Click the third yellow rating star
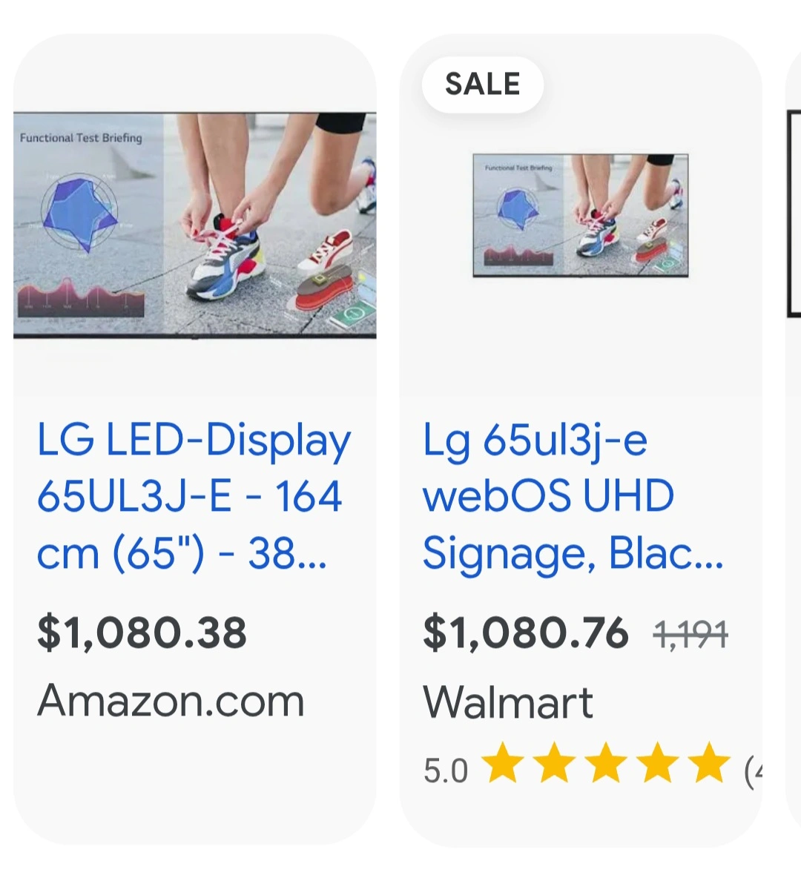This screenshot has width=801, height=878. tap(606, 763)
